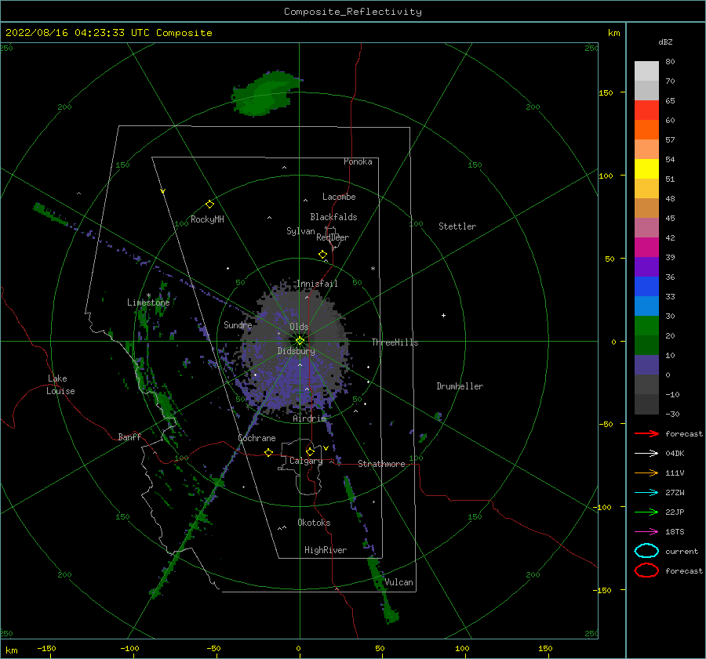Click the Vulcan town label

point(399,582)
